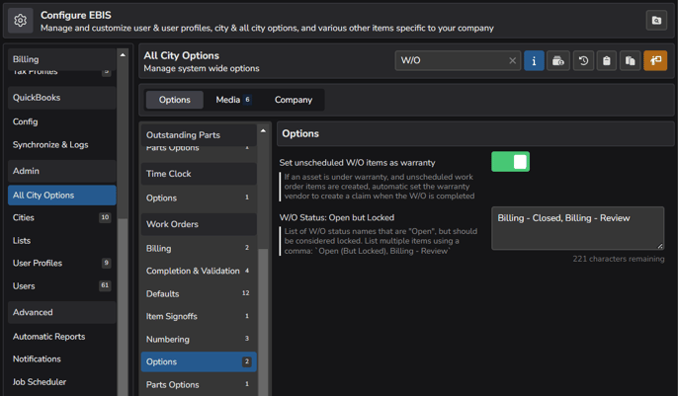
Task: Click the Media tab count badge 6
Action: (x=247, y=100)
